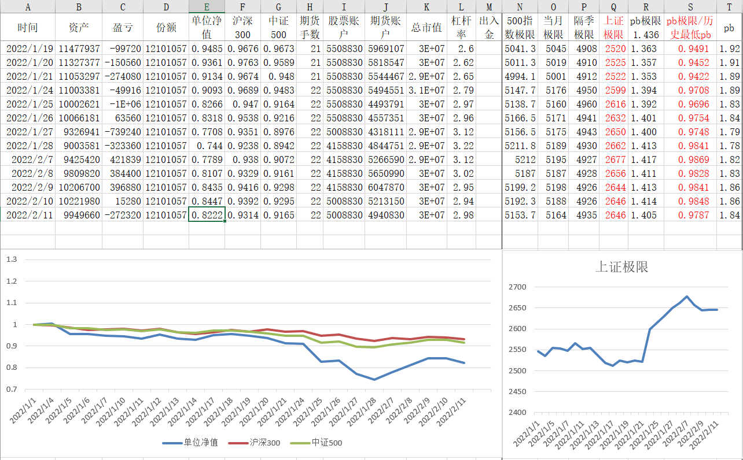This screenshot has width=743, height=460.
Task: Select cell containing asset value 11477937
Action: point(79,49)
